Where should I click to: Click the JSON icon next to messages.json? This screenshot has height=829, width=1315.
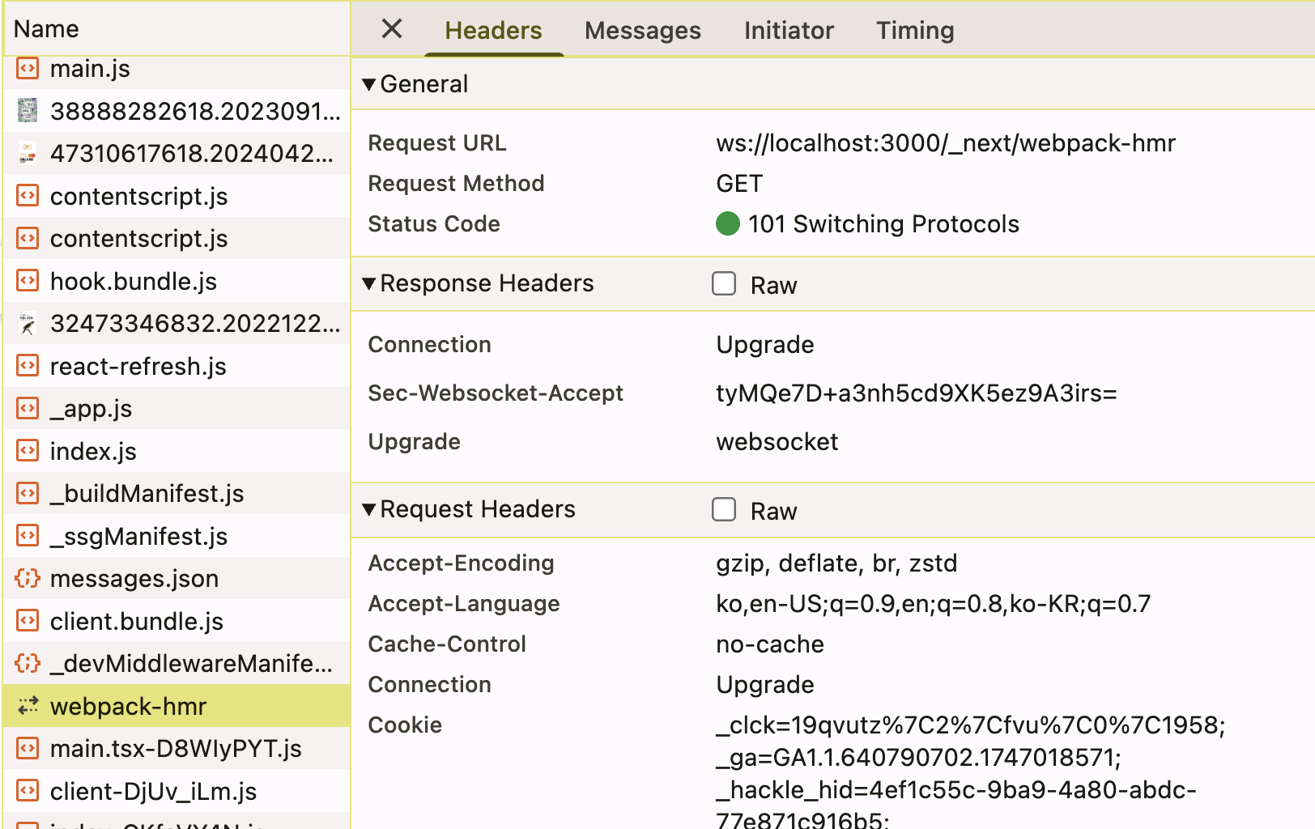(28, 578)
